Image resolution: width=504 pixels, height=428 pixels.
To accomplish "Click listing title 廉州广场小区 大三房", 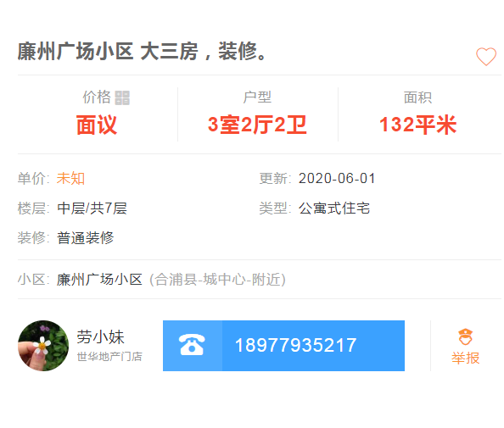I will (x=142, y=52).
